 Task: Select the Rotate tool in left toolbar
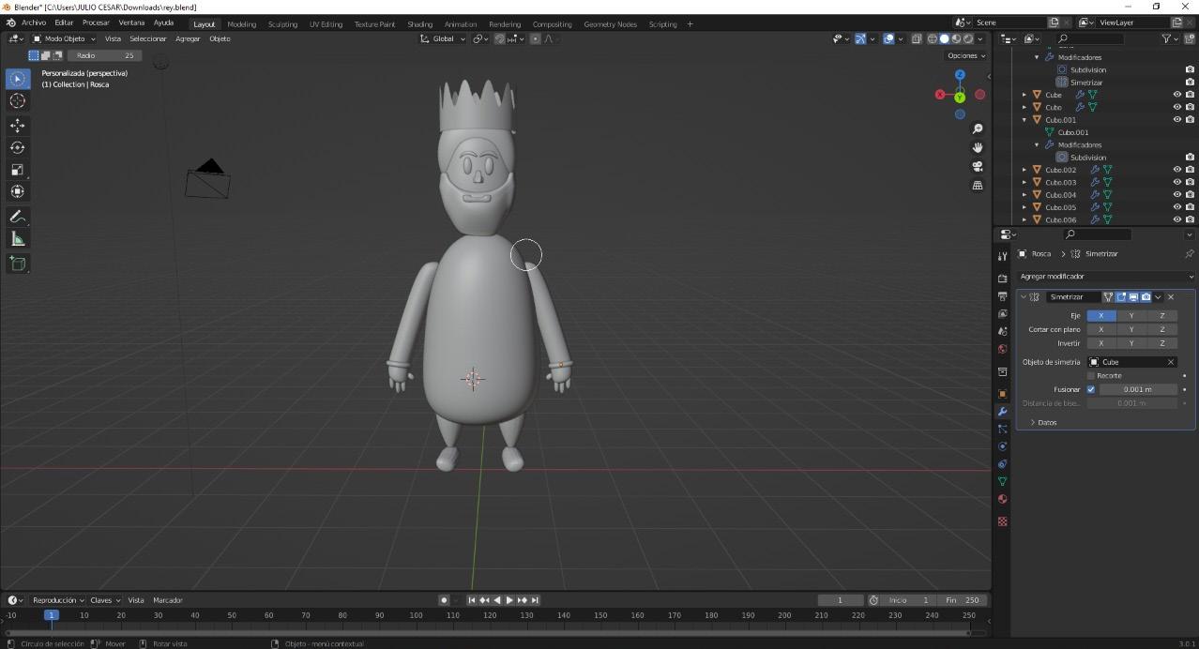17,147
